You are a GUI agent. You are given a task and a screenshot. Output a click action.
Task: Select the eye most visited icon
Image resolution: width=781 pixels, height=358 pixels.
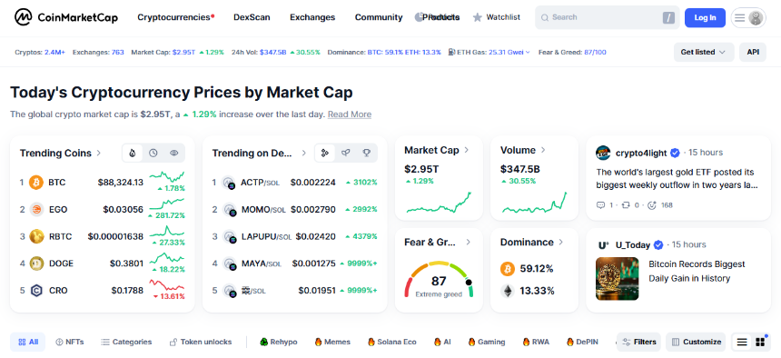point(173,153)
